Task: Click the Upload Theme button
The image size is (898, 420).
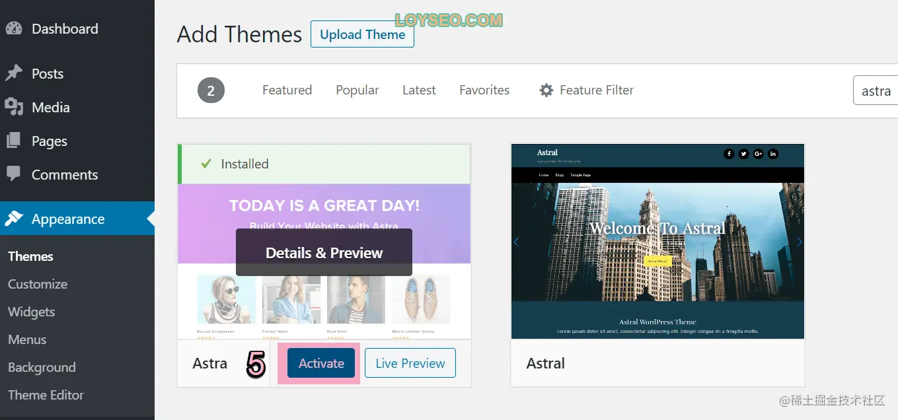Action: (x=362, y=34)
